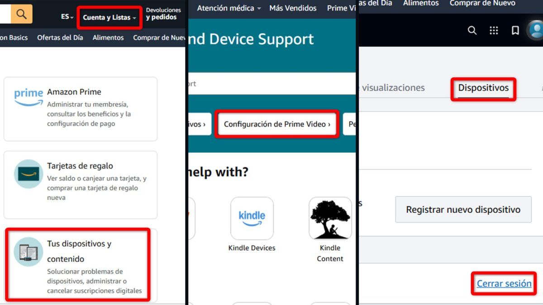Viewport: 543px width, 305px height.
Task: Click the Kindle Devices label
Action: pyautogui.click(x=252, y=248)
